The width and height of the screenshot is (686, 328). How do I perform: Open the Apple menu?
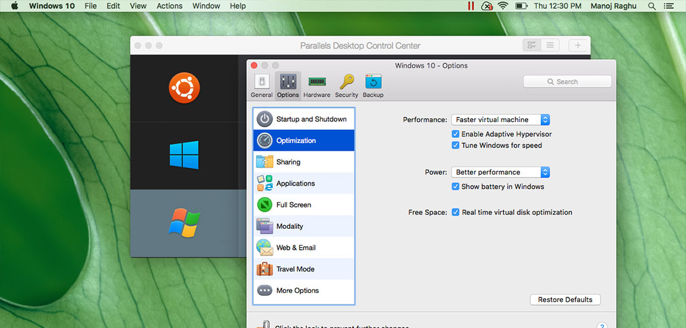point(15,6)
